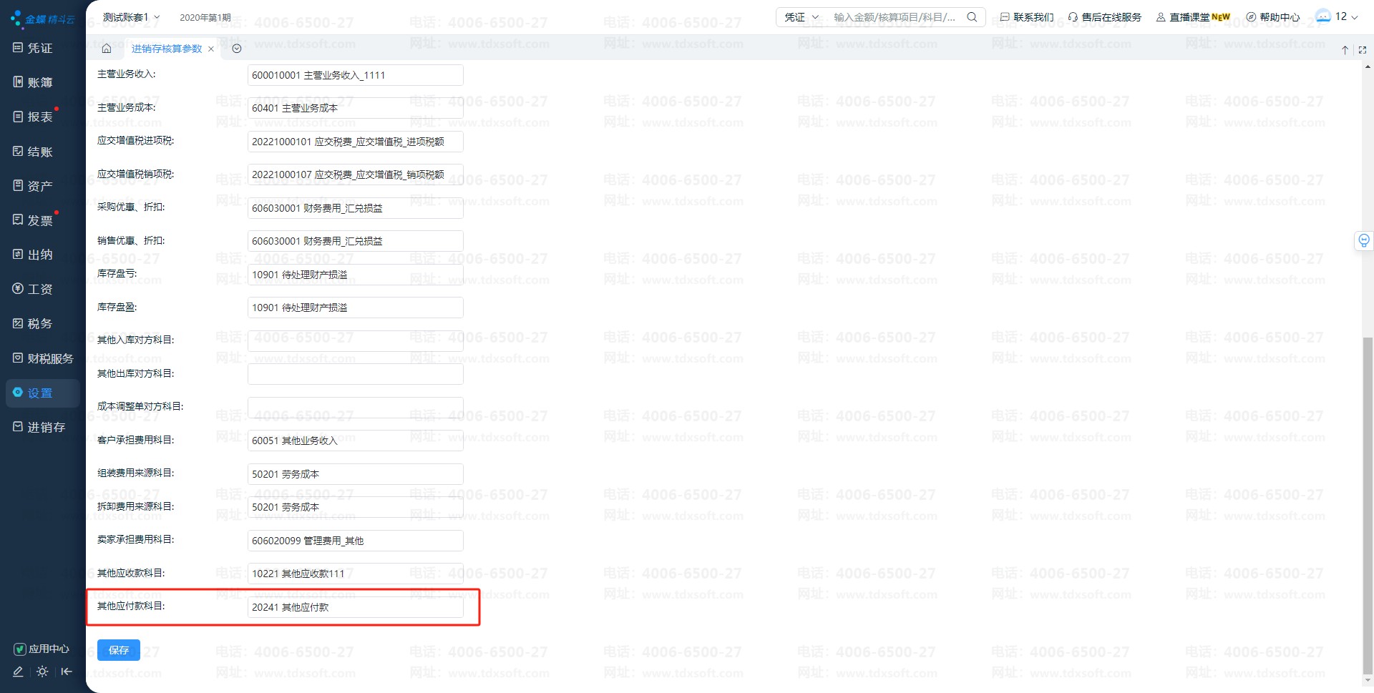Click the vertical scrollbar on the right
The image size is (1374, 693).
click(x=1367, y=501)
